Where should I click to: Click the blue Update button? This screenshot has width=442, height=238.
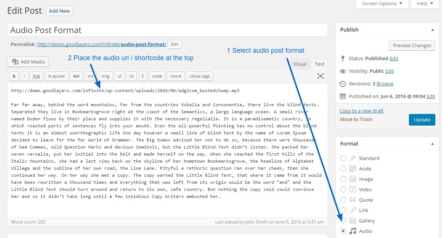(422, 120)
